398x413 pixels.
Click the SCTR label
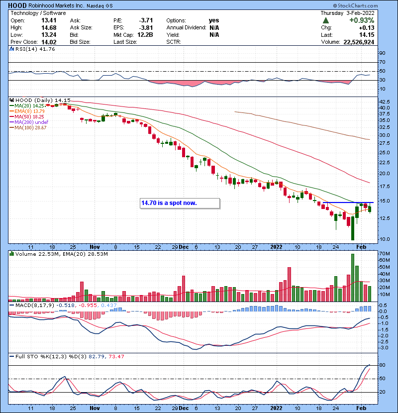(174, 42)
